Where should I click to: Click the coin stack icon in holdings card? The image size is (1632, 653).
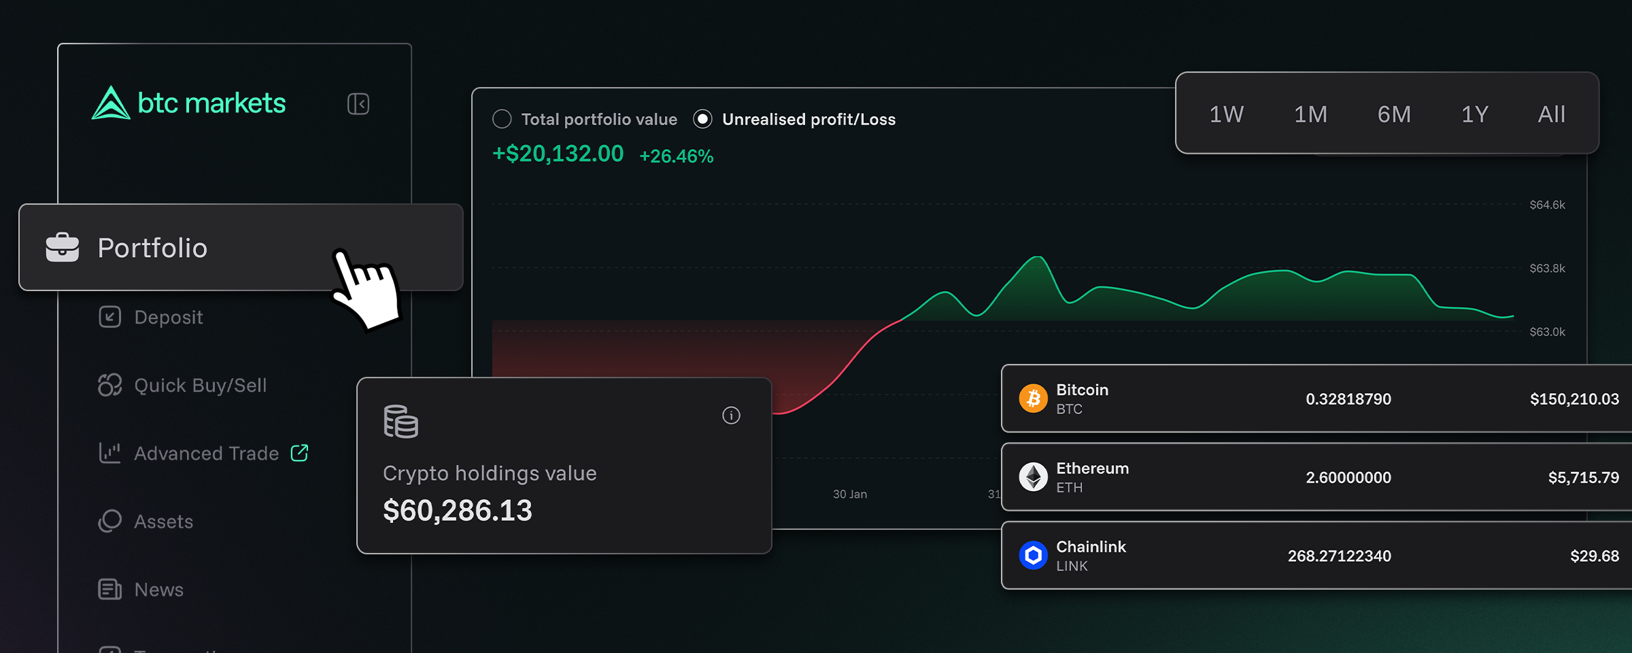click(x=401, y=422)
